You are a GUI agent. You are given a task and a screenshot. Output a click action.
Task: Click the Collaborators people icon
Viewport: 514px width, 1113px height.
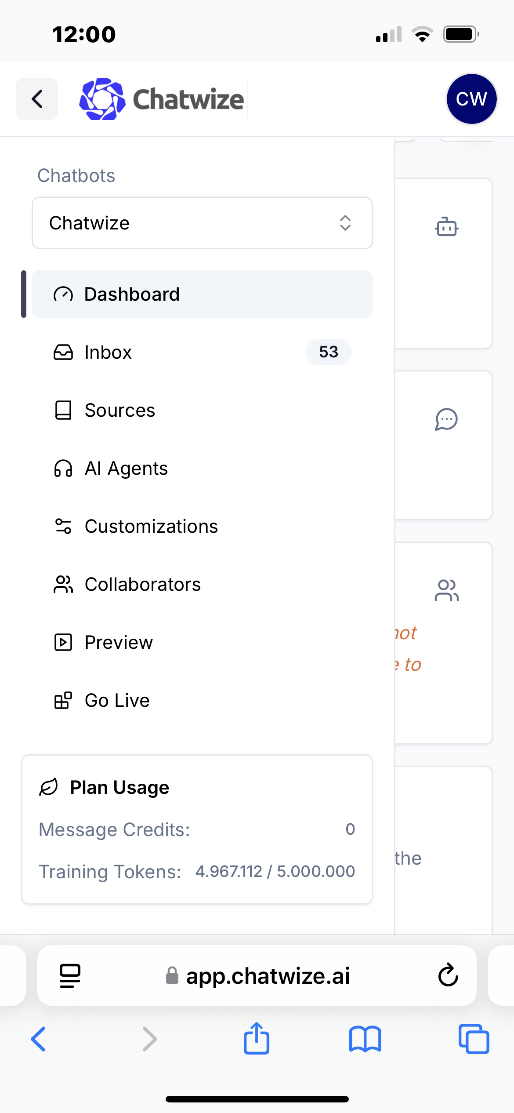click(63, 584)
